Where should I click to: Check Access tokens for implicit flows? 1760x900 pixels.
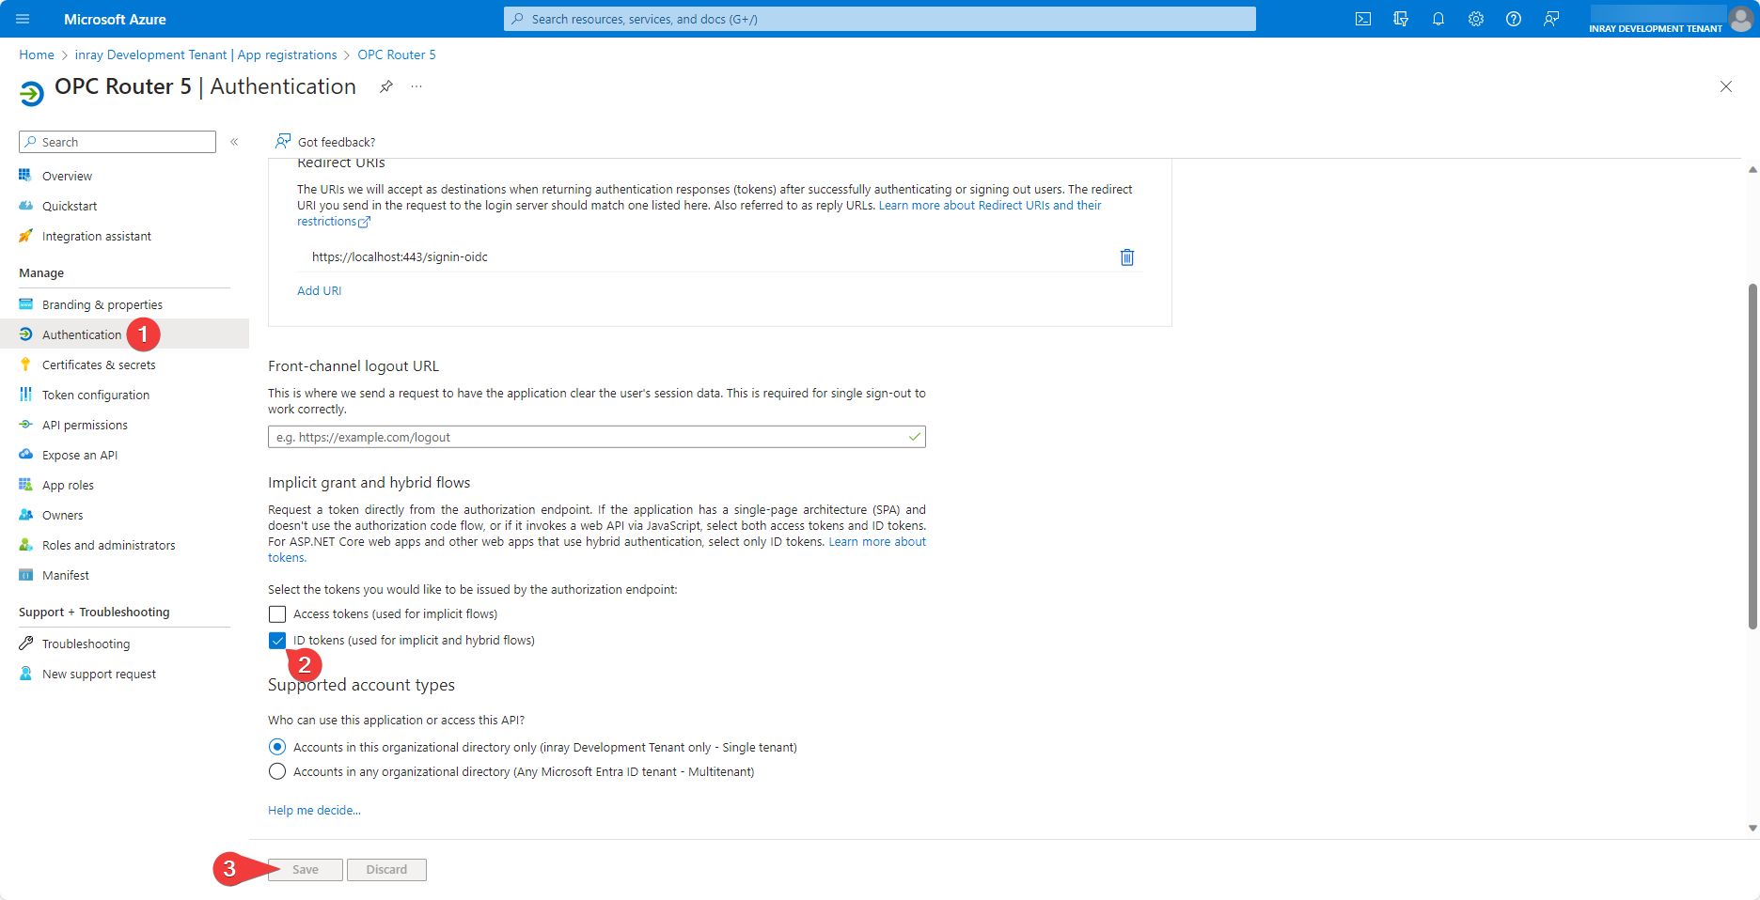(277, 614)
